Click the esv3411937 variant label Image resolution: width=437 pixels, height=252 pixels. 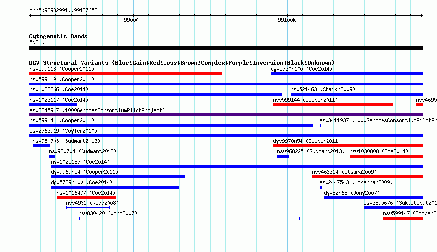[x=378, y=120]
